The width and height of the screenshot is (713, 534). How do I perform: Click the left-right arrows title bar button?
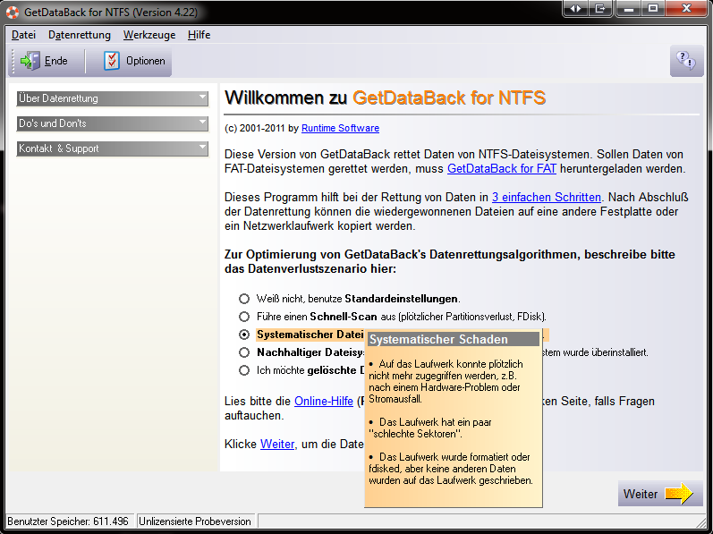tap(575, 9)
